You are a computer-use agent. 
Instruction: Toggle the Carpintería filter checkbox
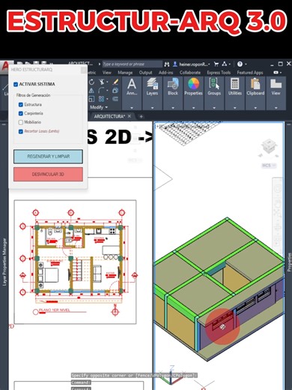tap(21, 113)
